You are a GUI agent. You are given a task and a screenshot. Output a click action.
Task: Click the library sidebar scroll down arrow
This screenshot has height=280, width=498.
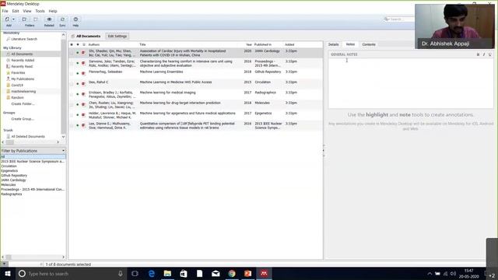[x=63, y=137]
